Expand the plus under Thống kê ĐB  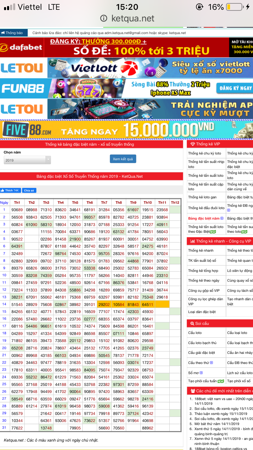pos(229,210)
